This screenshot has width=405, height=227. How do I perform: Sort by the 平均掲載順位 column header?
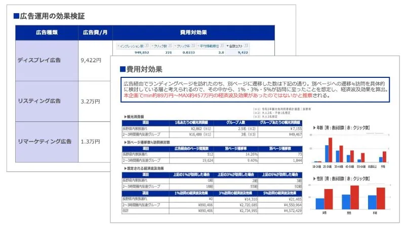coord(209,46)
